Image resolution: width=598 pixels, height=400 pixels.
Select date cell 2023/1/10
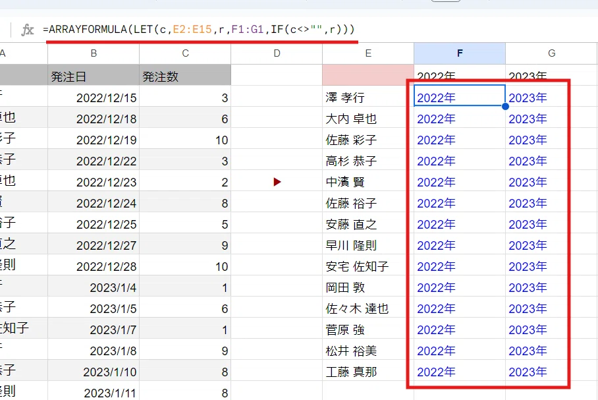pos(94,370)
